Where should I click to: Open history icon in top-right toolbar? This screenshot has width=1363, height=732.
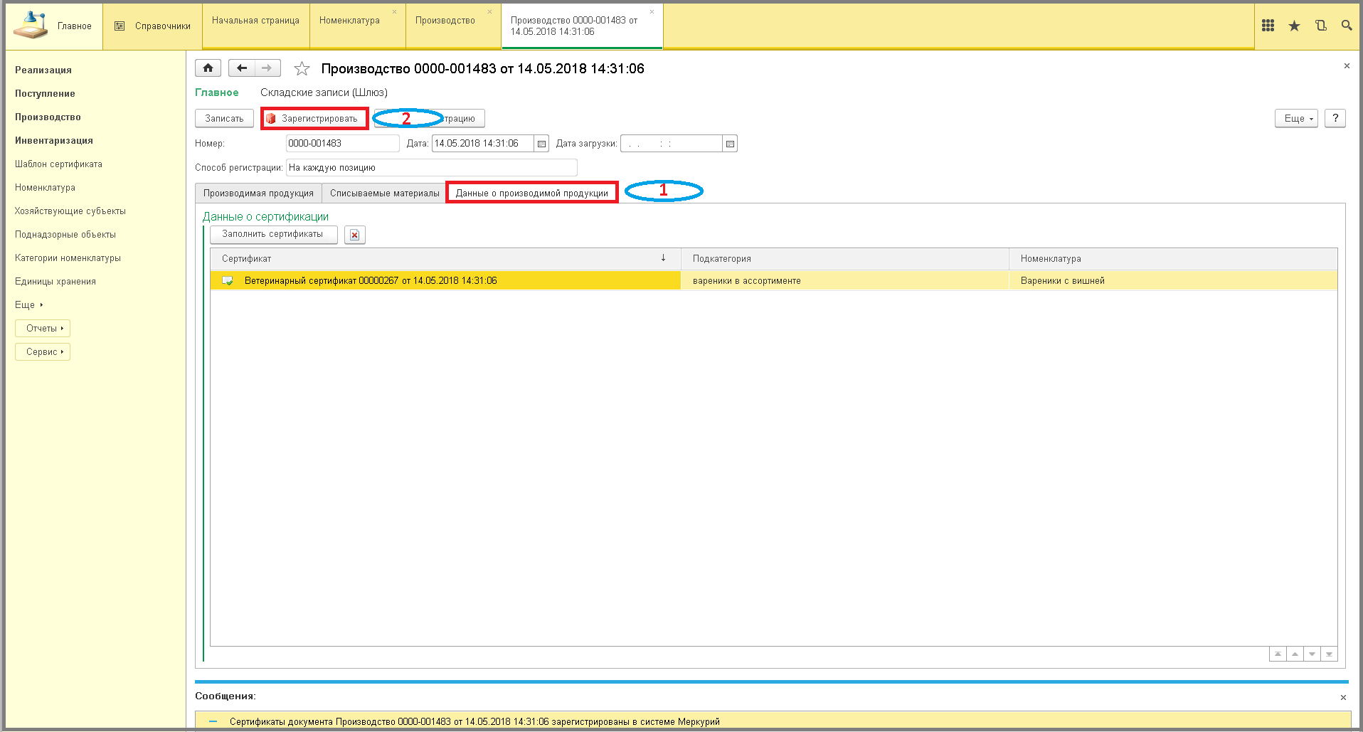(x=1321, y=26)
